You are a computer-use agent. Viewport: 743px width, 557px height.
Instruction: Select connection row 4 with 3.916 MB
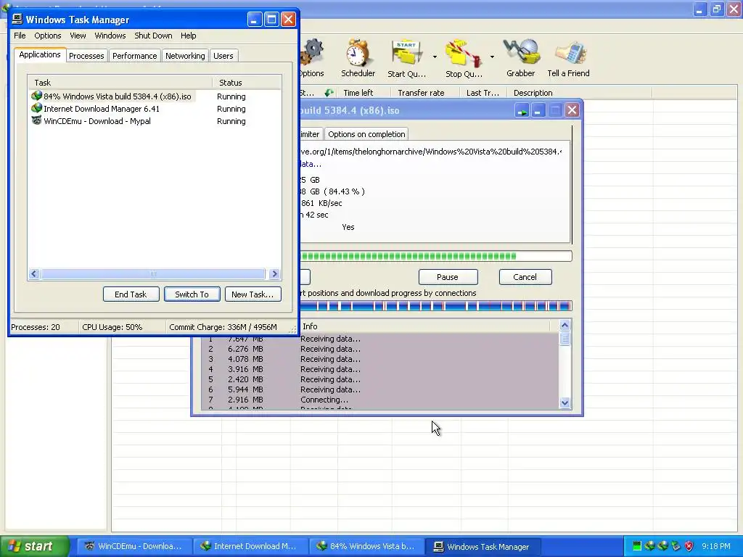pos(380,369)
